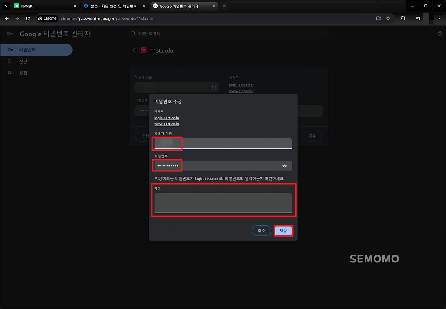This screenshot has width=446, height=309.
Task: Minimize the Chrome window
Action: point(412,6)
